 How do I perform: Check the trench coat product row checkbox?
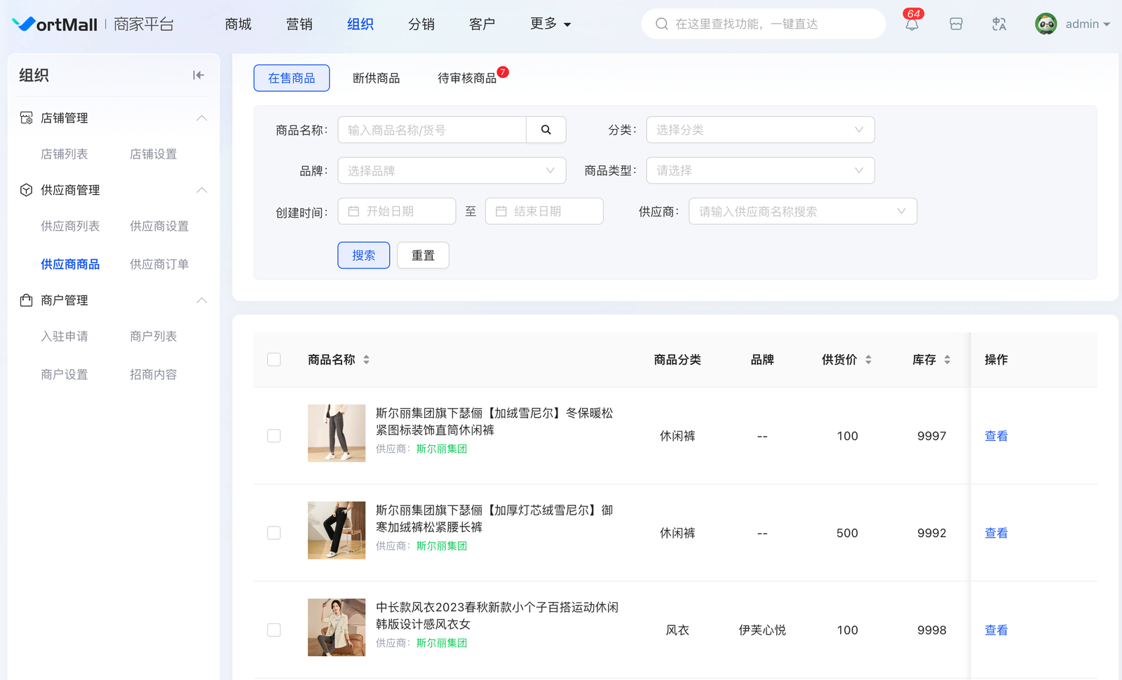[x=274, y=630]
